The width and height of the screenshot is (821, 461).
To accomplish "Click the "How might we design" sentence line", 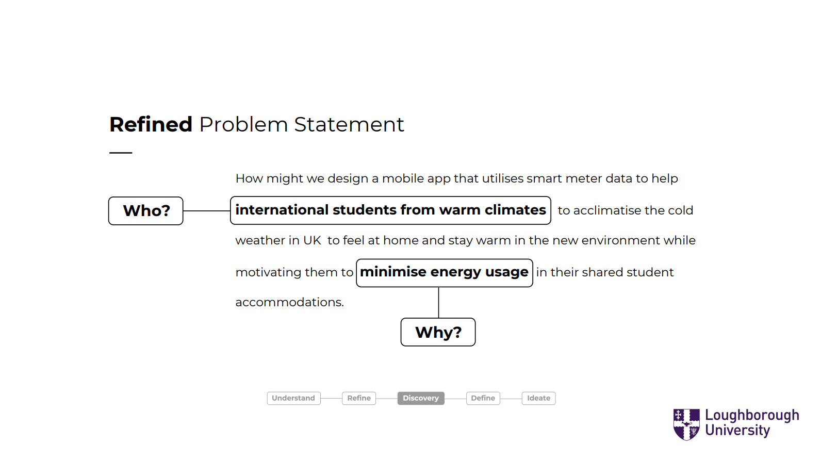I will click(456, 178).
